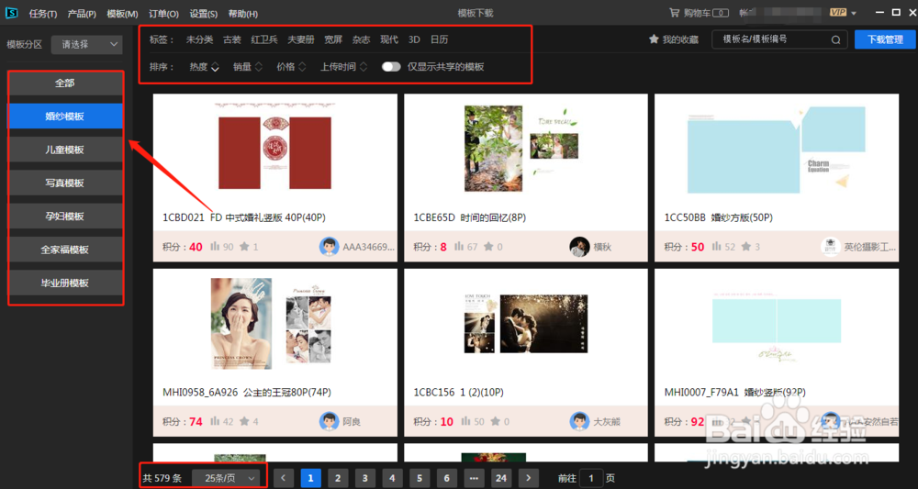Click sales chart icon on 中式婚礼竖版 card
This screenshot has width=918, height=489.
click(214, 247)
